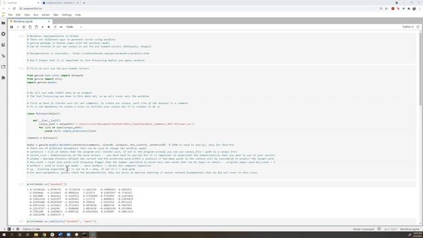Viewport: 423px width, 238px height.
Task: Cut the selected cell with scissors icon
Action: click(x=24, y=27)
